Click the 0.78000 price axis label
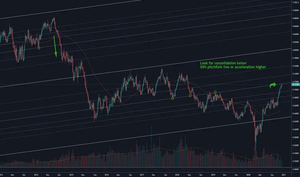Viewport: 300px width, 177px height. [295, 58]
